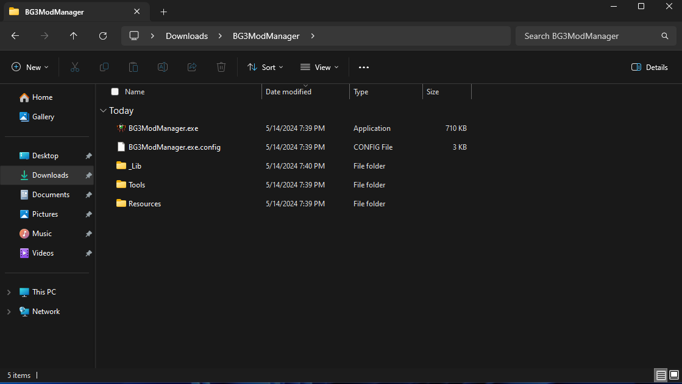This screenshot has height=384, width=682.
Task: Click the New button
Action: [x=30, y=67]
